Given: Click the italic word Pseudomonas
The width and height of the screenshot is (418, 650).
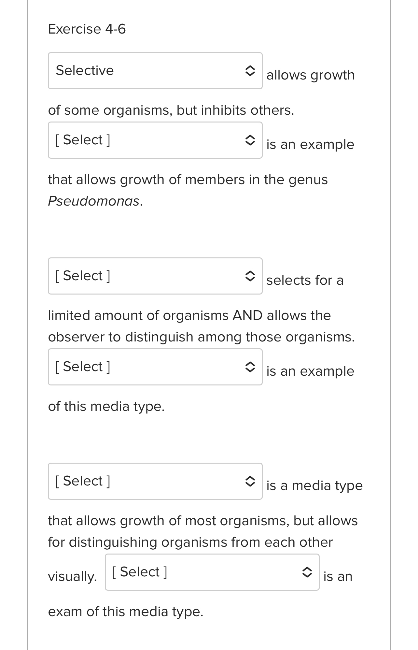Looking at the screenshot, I should [94, 201].
